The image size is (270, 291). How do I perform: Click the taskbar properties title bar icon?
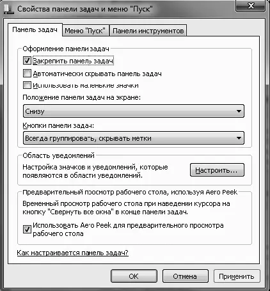pos(8,10)
